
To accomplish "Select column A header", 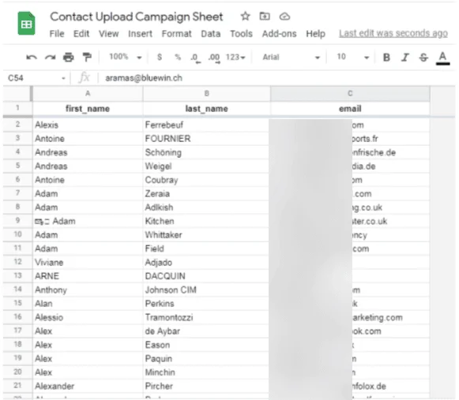I will point(88,94).
